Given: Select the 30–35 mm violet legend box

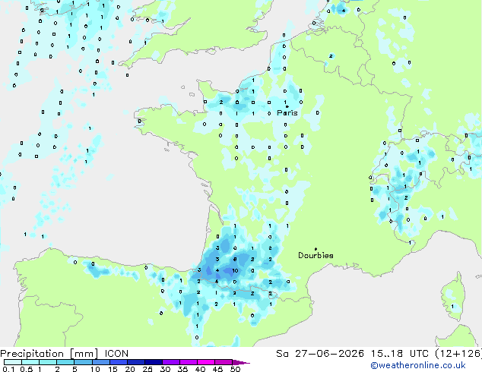Looking at the screenshot, I should (170, 362).
